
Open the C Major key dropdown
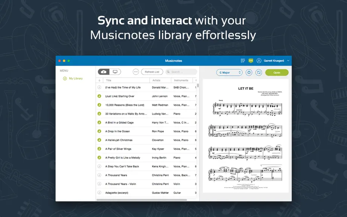(x=229, y=73)
